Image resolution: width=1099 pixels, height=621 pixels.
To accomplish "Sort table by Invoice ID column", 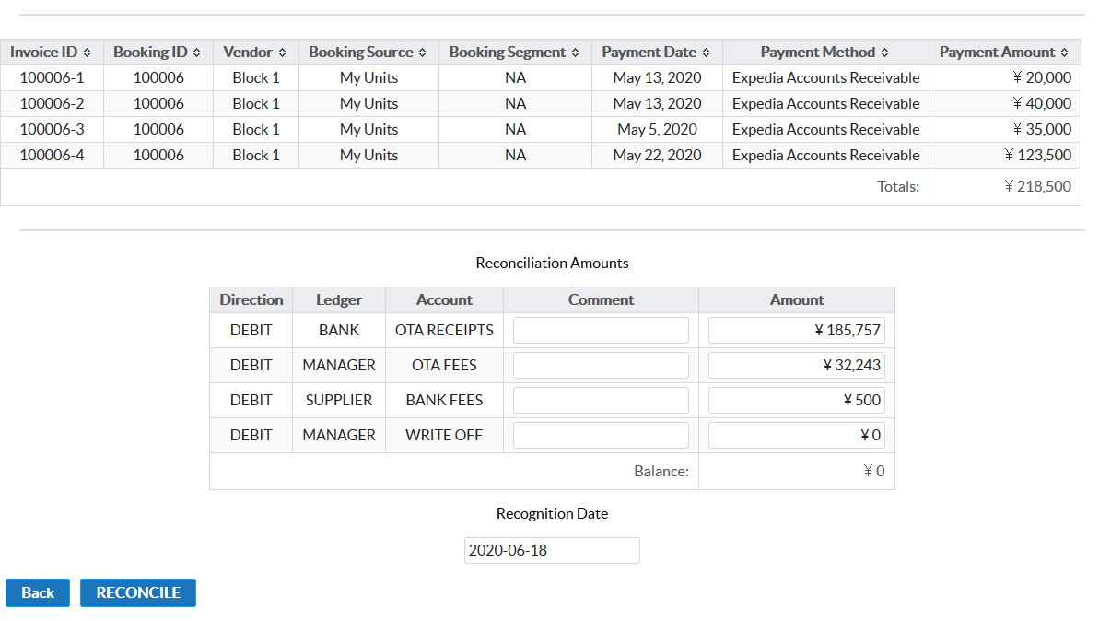I will (x=52, y=53).
